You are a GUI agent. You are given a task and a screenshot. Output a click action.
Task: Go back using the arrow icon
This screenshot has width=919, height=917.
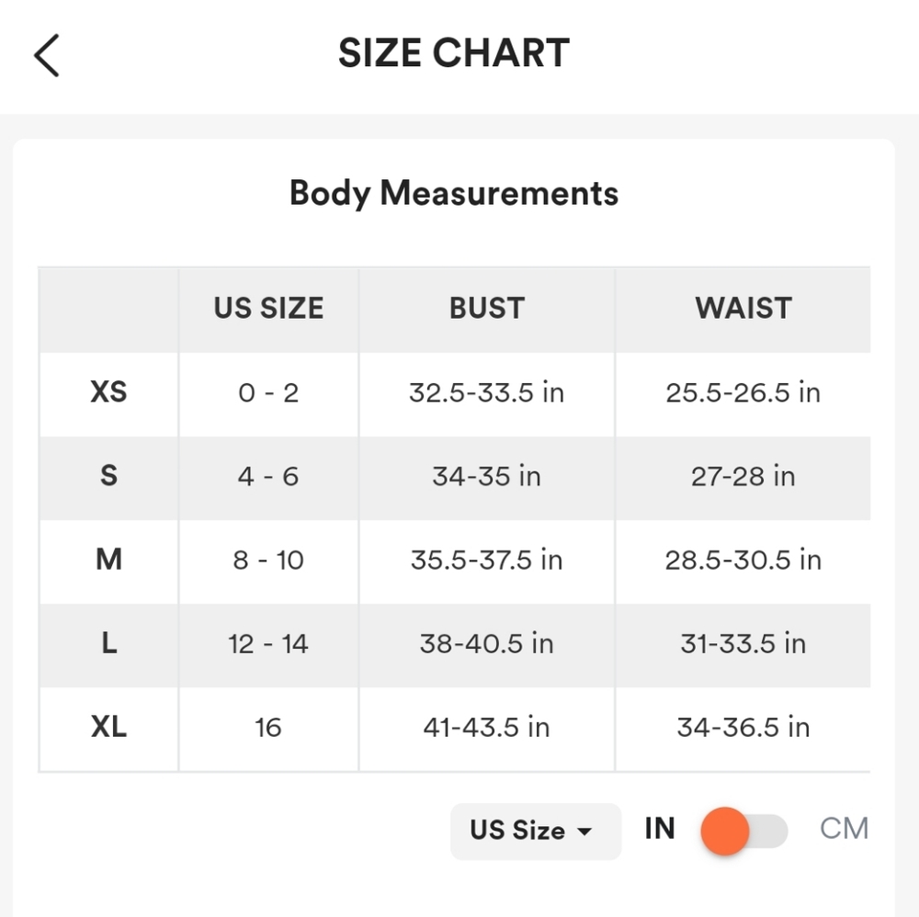tap(47, 55)
